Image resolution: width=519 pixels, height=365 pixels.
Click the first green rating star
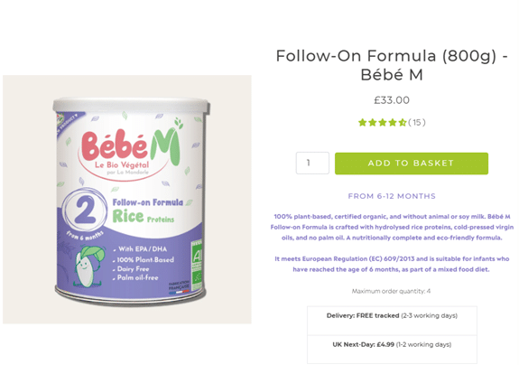[363, 123]
